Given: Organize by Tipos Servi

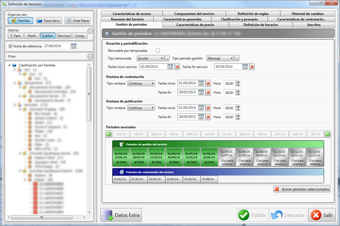Looking at the screenshot, I should tap(49, 21).
